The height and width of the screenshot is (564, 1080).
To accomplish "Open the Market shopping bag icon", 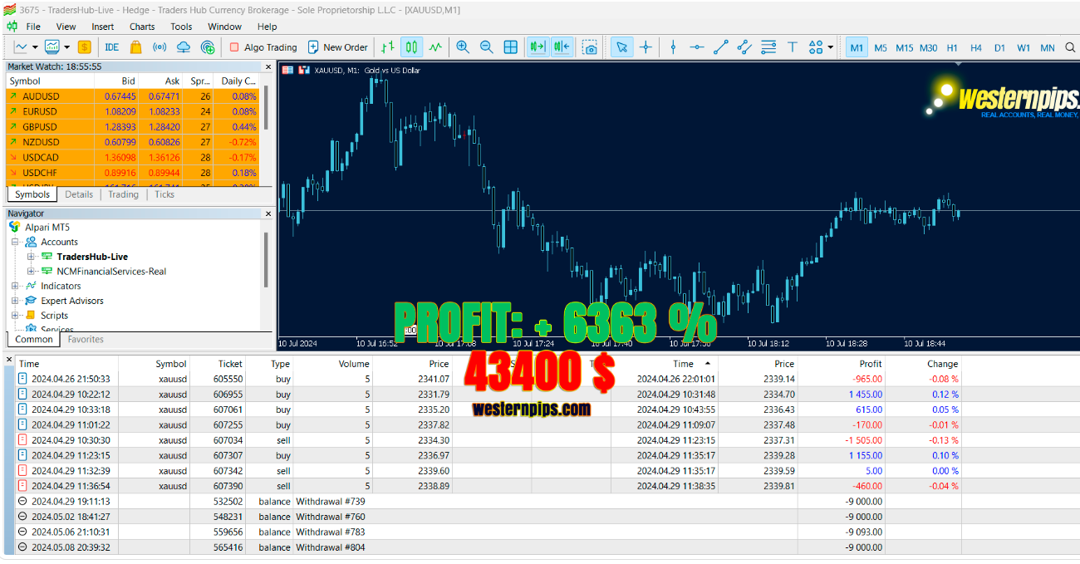I will pyautogui.click(x=135, y=47).
